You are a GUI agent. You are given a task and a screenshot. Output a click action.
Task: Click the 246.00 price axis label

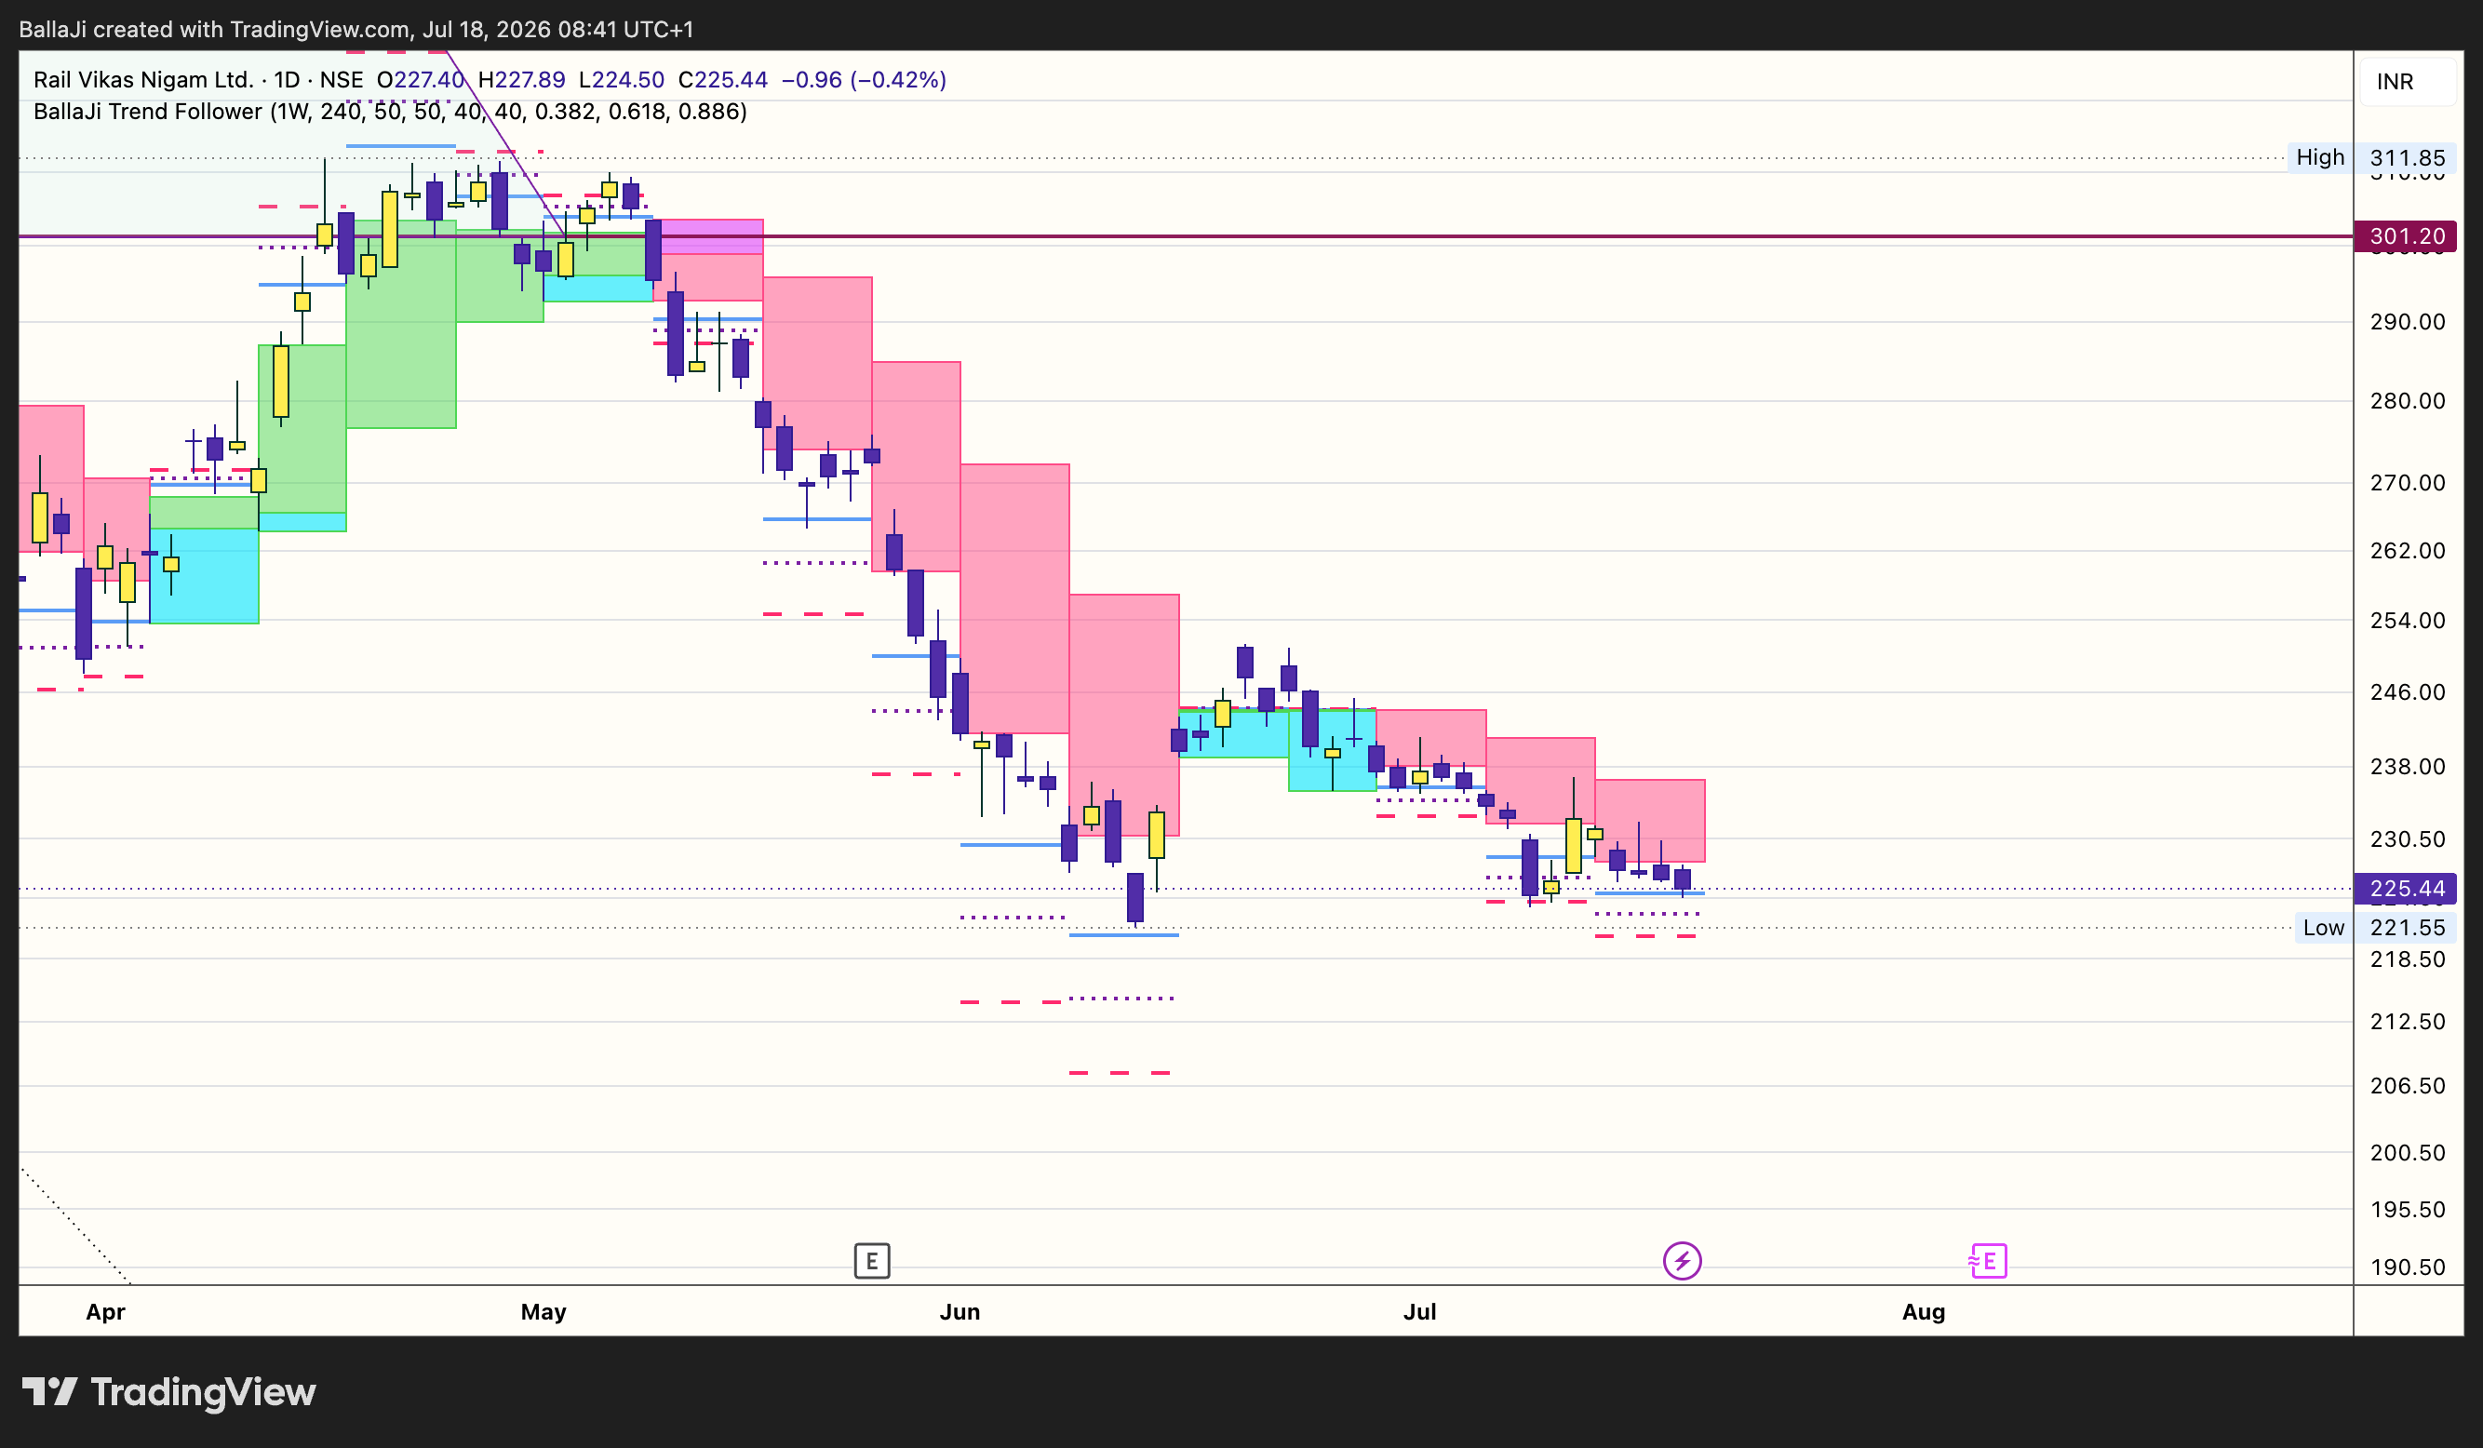click(2407, 692)
